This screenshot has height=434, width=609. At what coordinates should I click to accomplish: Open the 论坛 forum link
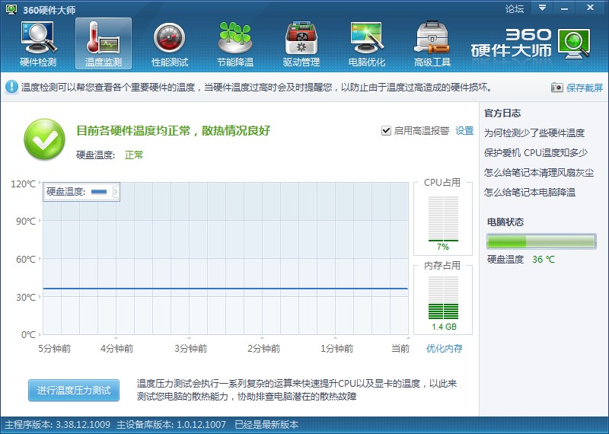(x=515, y=8)
